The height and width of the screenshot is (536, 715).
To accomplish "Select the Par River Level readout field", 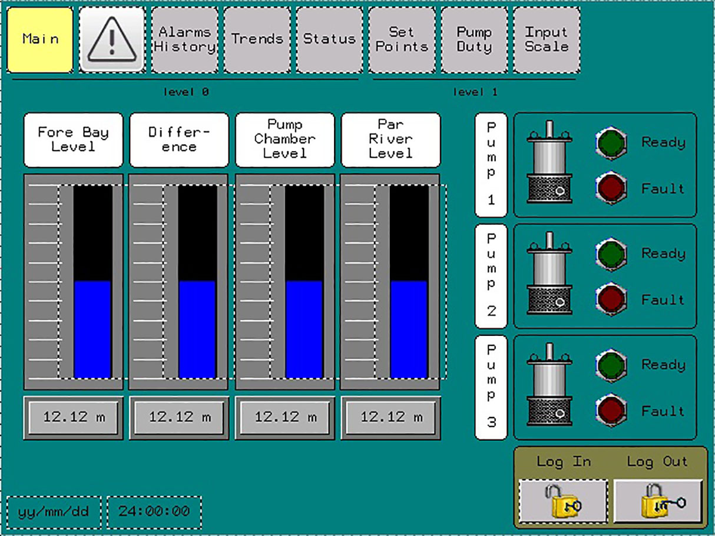I will pos(390,417).
